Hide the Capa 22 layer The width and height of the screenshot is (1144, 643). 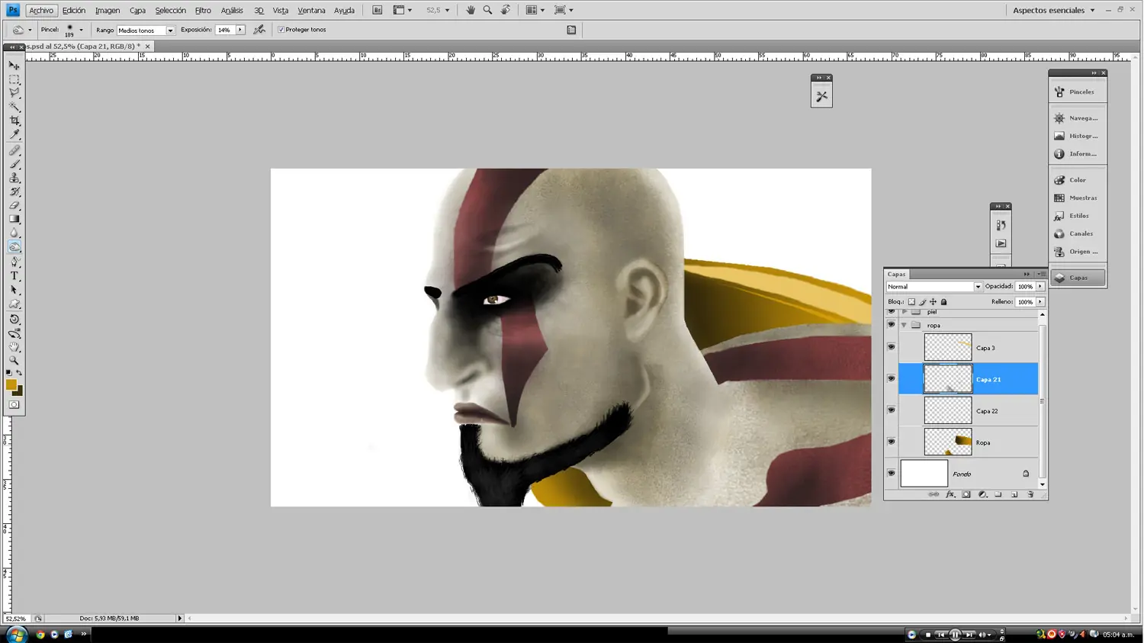pos(891,410)
